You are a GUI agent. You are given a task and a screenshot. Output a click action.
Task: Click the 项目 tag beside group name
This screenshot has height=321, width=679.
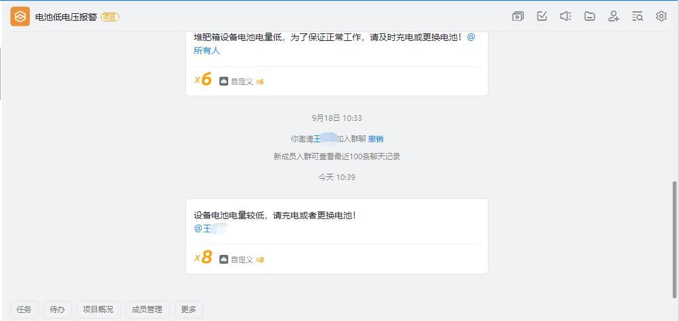pos(110,17)
